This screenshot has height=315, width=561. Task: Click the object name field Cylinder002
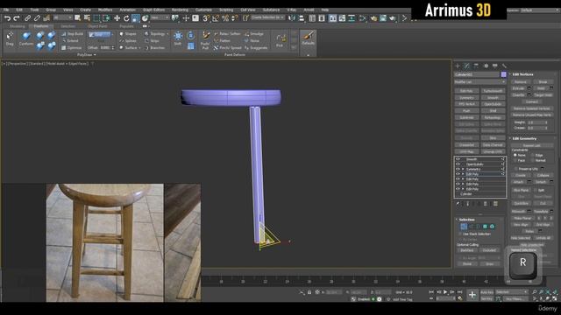point(477,74)
